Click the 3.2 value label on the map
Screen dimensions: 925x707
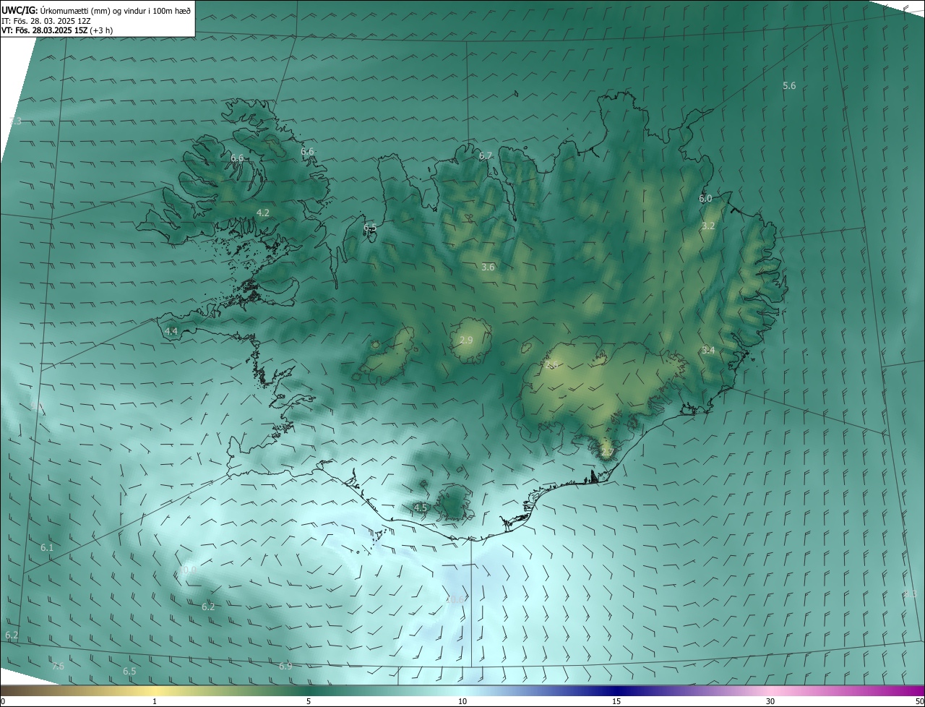click(708, 226)
